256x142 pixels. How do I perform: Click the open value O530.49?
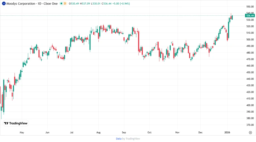[74, 3]
